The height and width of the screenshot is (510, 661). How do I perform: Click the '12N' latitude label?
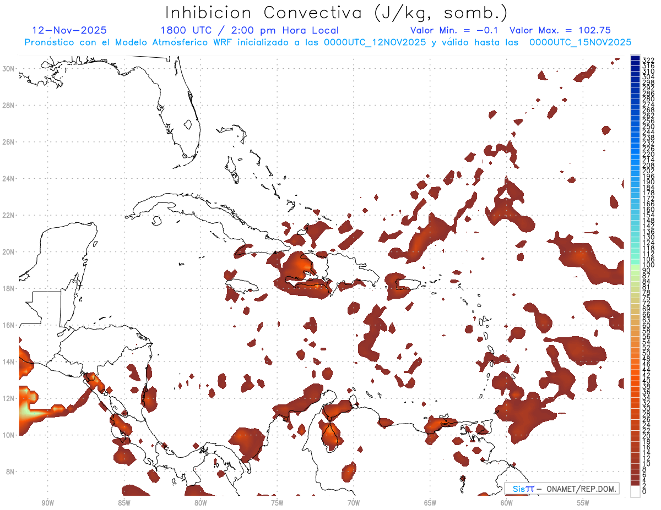coord(9,398)
